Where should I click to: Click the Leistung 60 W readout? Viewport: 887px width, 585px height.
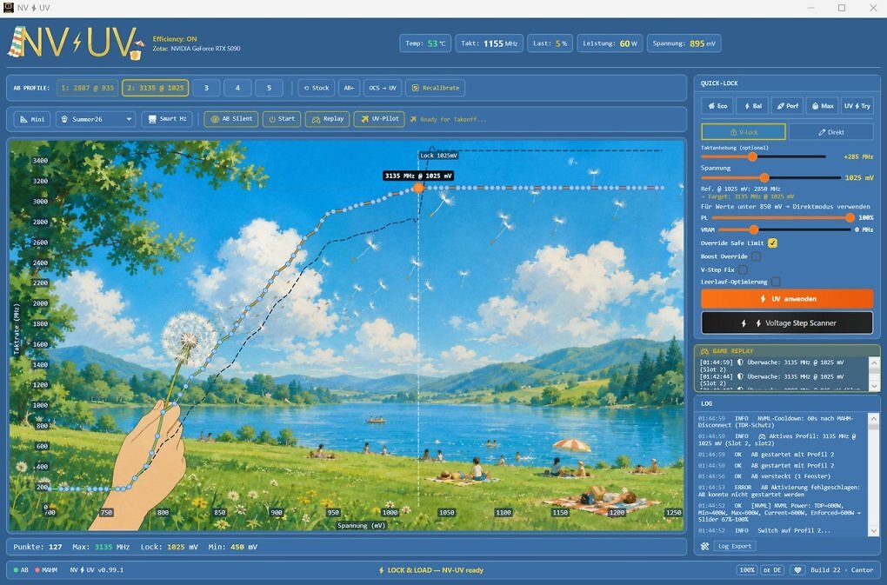(x=610, y=43)
